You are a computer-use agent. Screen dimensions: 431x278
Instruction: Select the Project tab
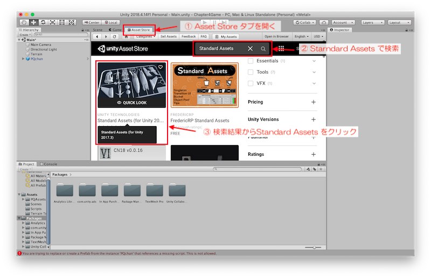(x=26, y=164)
